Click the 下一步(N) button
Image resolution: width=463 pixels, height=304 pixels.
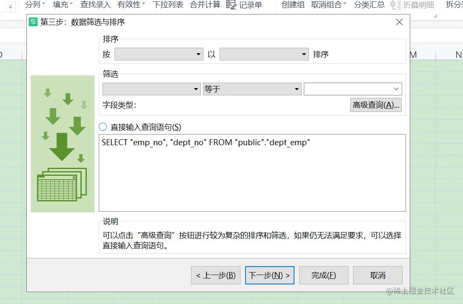click(x=270, y=275)
